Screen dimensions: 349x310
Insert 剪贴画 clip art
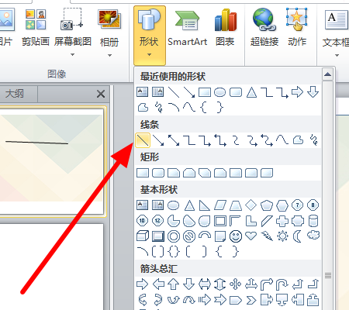[36, 29]
